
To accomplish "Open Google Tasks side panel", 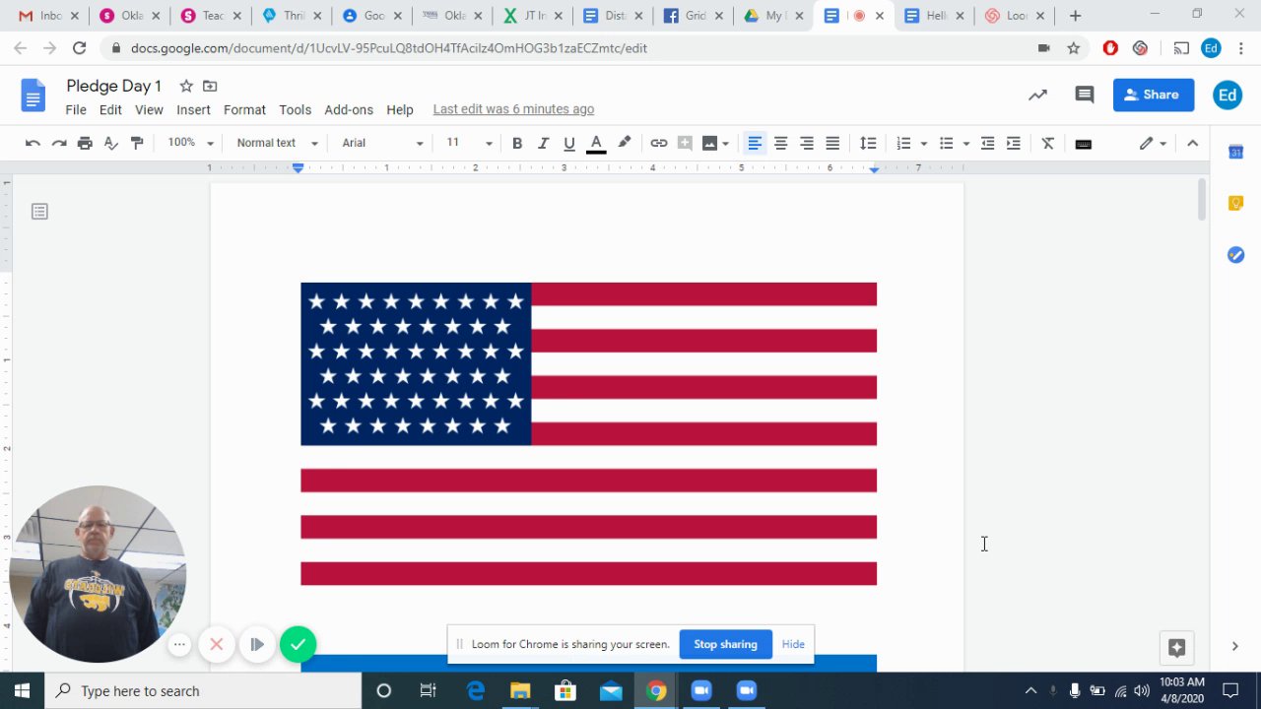I will 1235,255.
